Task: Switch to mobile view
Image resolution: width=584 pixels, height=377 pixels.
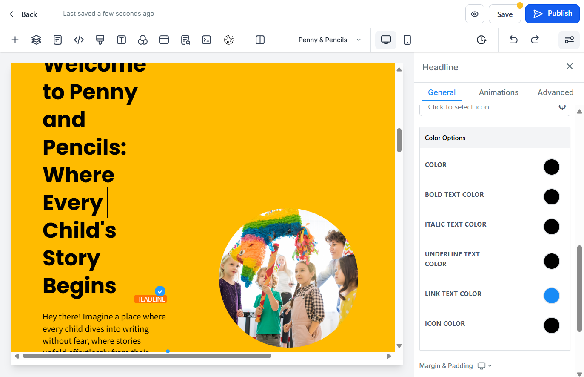Action: (x=407, y=40)
